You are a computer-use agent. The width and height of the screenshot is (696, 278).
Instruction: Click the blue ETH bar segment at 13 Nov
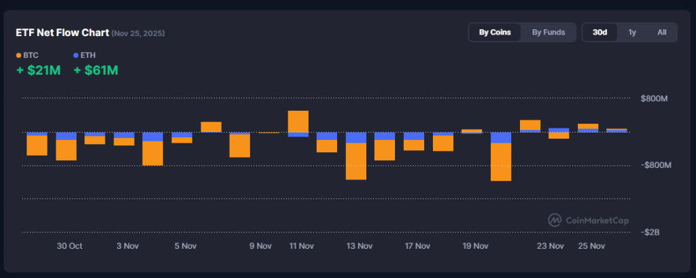(355, 137)
